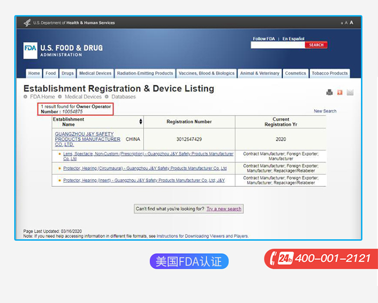The width and height of the screenshot is (378, 303).
Task: Focus the FDA site search field
Action: point(278,45)
